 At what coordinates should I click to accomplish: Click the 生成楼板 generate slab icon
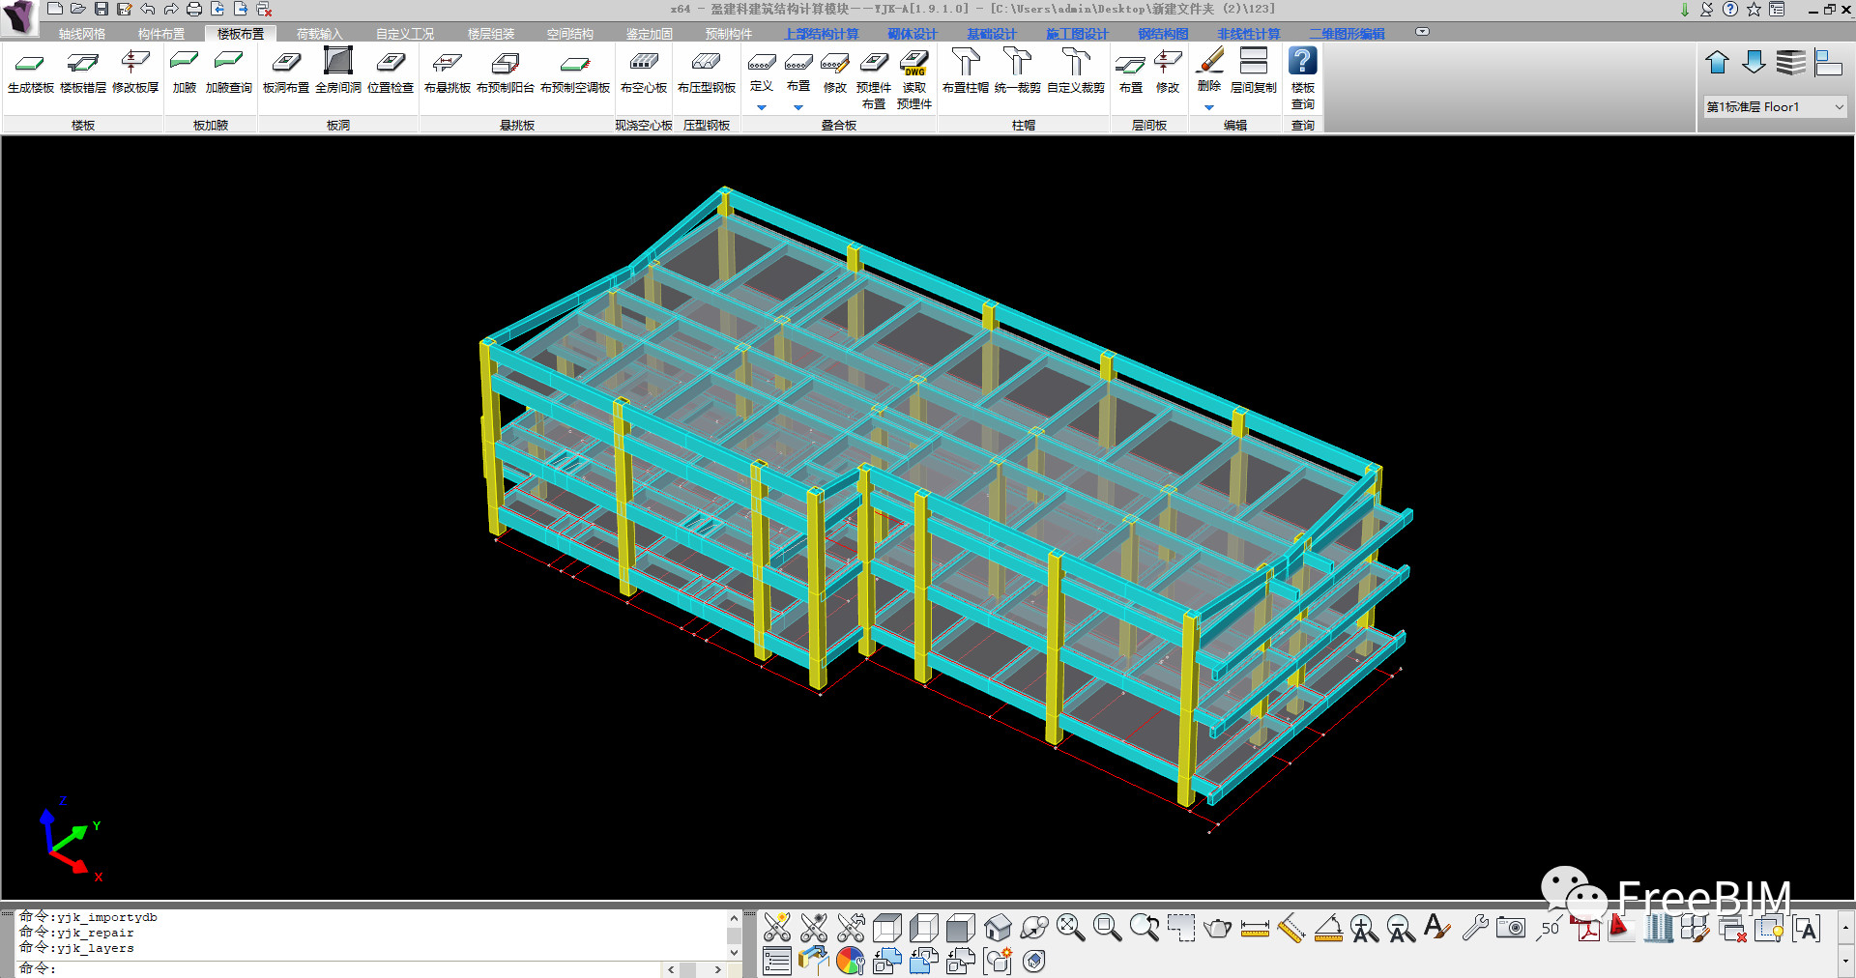(30, 71)
